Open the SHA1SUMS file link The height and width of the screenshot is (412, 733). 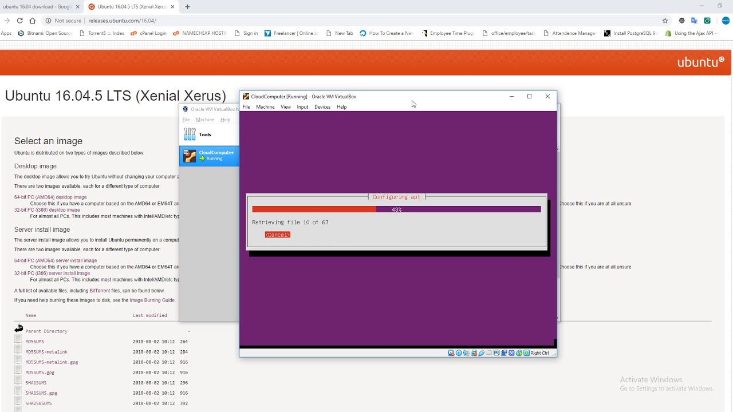(36, 383)
